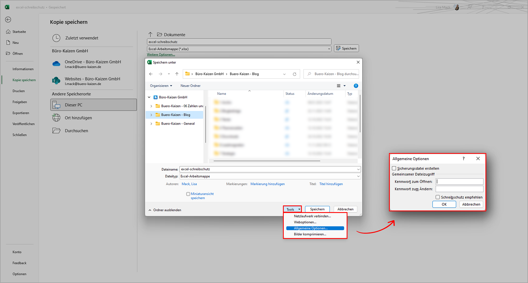The image size is (528, 283).
Task: Check Miniaturansicht speichern box
Action: pos(188,194)
